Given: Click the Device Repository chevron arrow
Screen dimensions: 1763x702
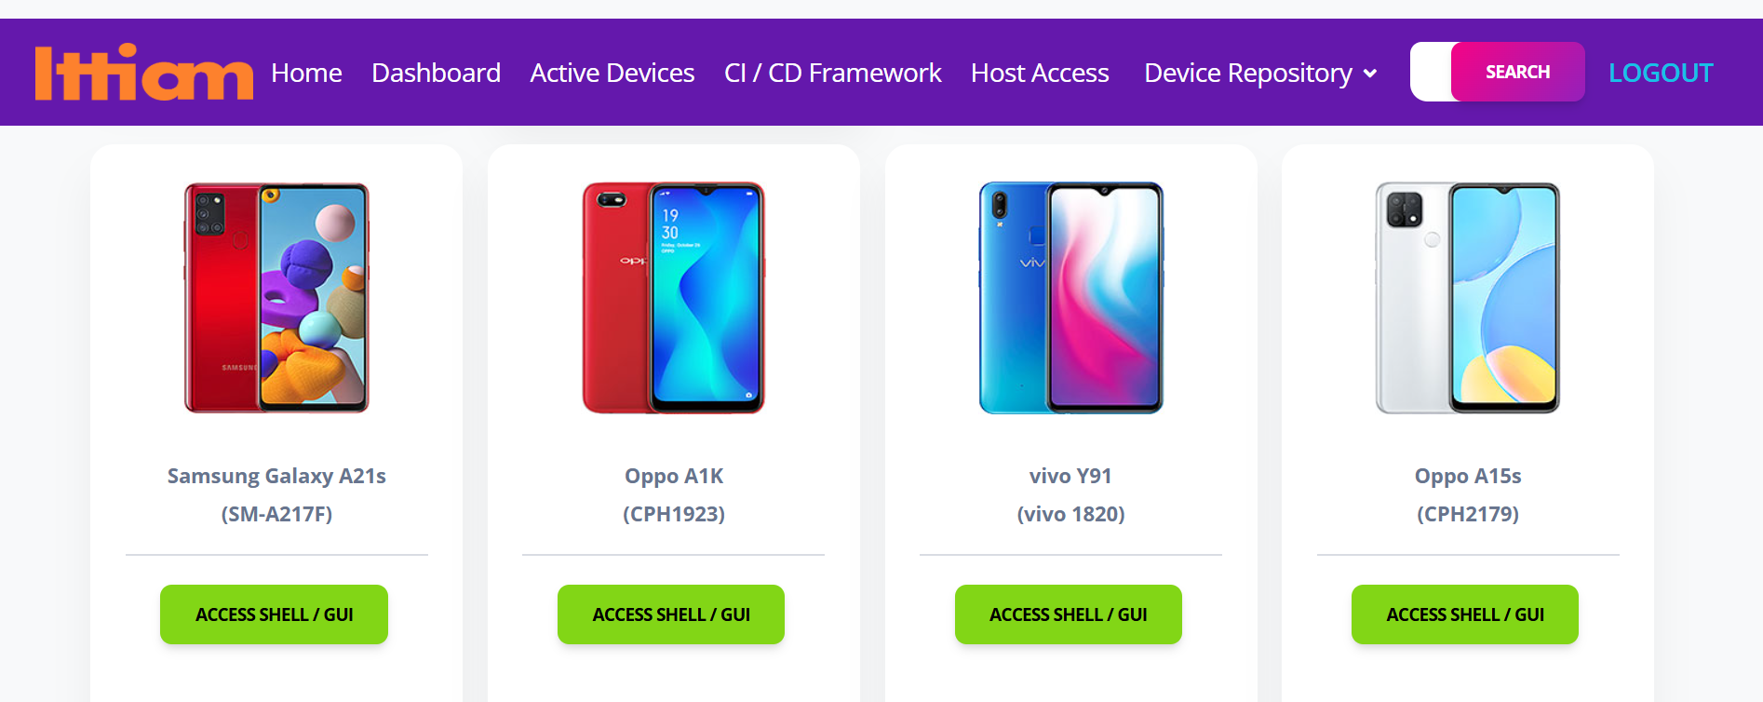Looking at the screenshot, I should click(x=1369, y=74).
